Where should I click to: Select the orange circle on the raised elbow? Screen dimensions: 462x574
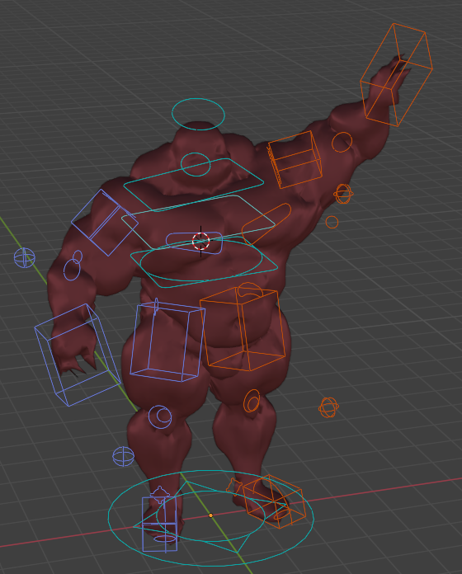[342, 143]
